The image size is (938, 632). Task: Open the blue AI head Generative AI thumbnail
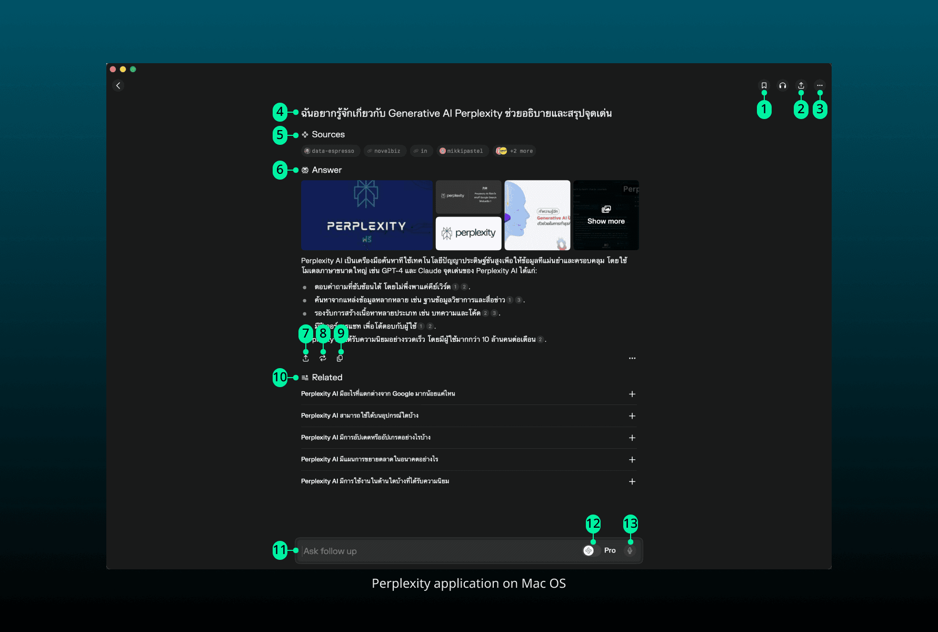pos(537,215)
